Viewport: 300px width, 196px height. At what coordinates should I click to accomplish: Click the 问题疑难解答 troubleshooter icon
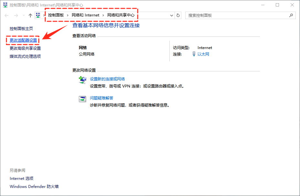[83, 99]
